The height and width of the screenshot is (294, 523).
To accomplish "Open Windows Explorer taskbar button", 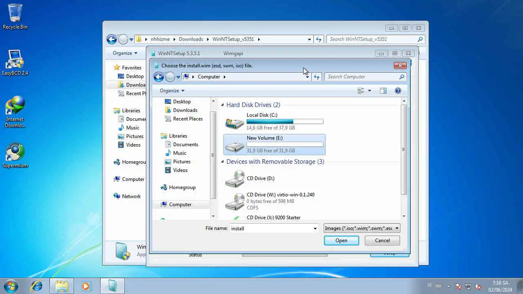I will 62,286.
